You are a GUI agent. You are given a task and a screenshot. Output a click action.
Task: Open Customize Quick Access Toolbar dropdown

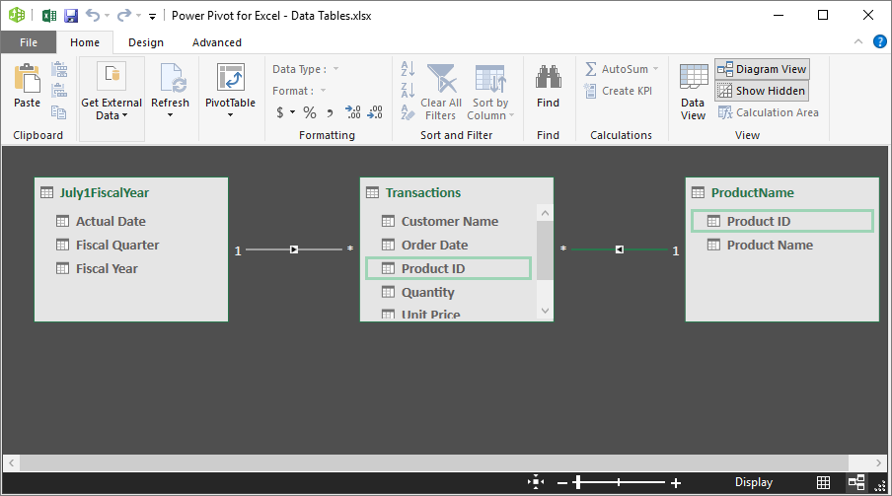153,17
